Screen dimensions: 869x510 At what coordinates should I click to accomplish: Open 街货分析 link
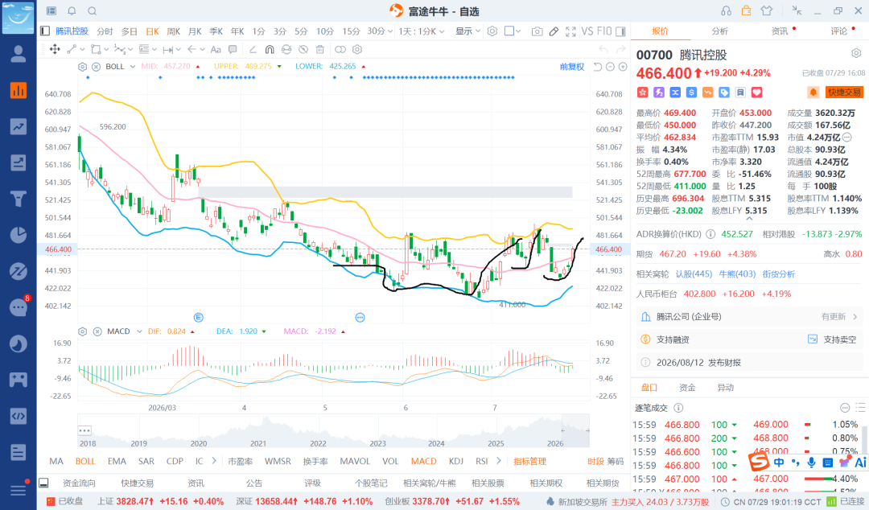[x=778, y=274]
